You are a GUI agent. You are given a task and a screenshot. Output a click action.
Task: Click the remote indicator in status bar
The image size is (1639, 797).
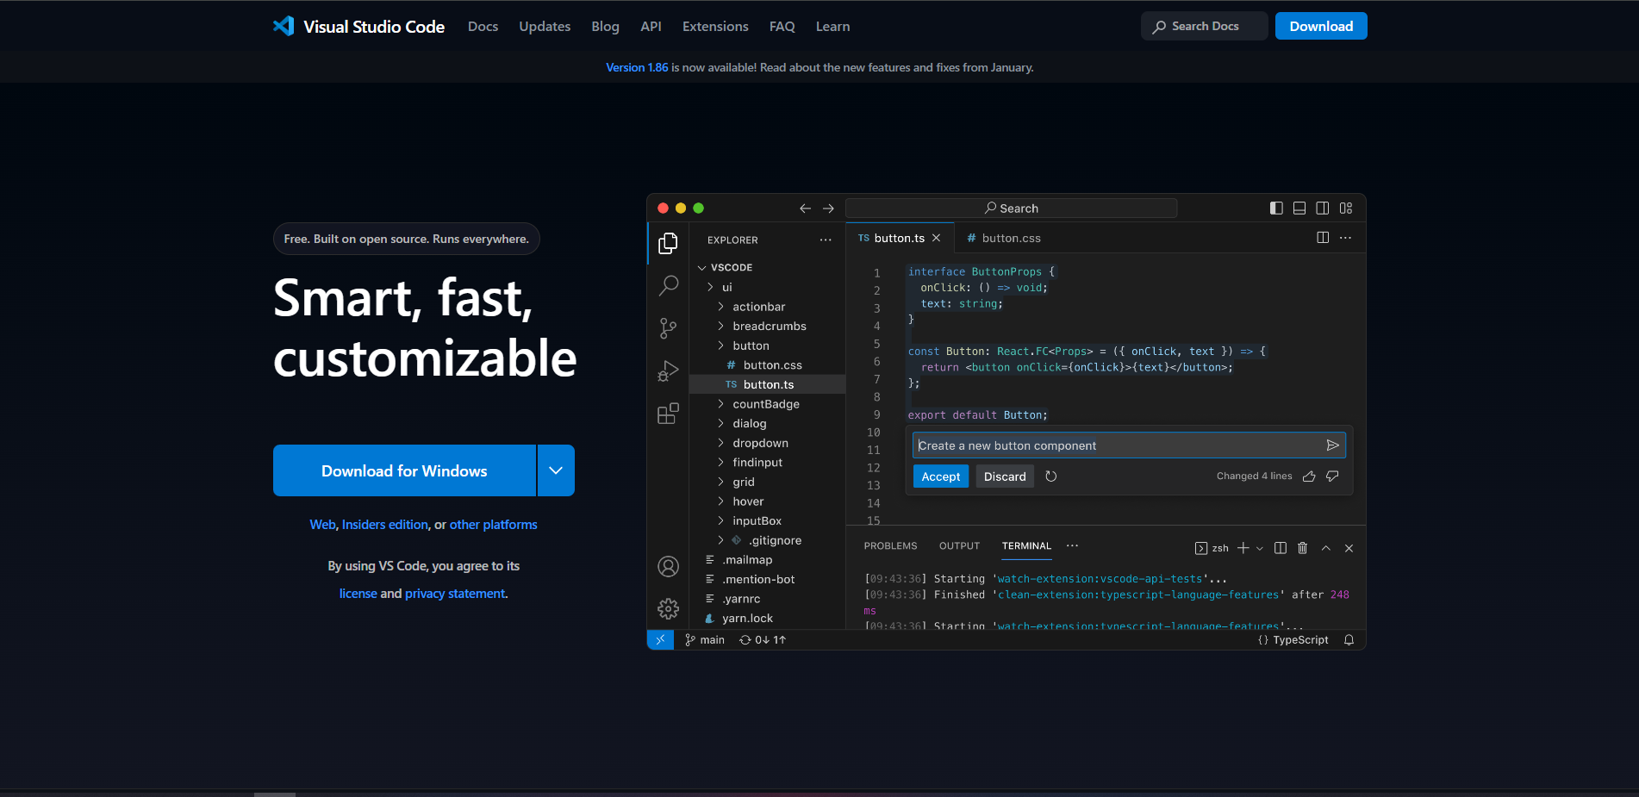pos(660,640)
